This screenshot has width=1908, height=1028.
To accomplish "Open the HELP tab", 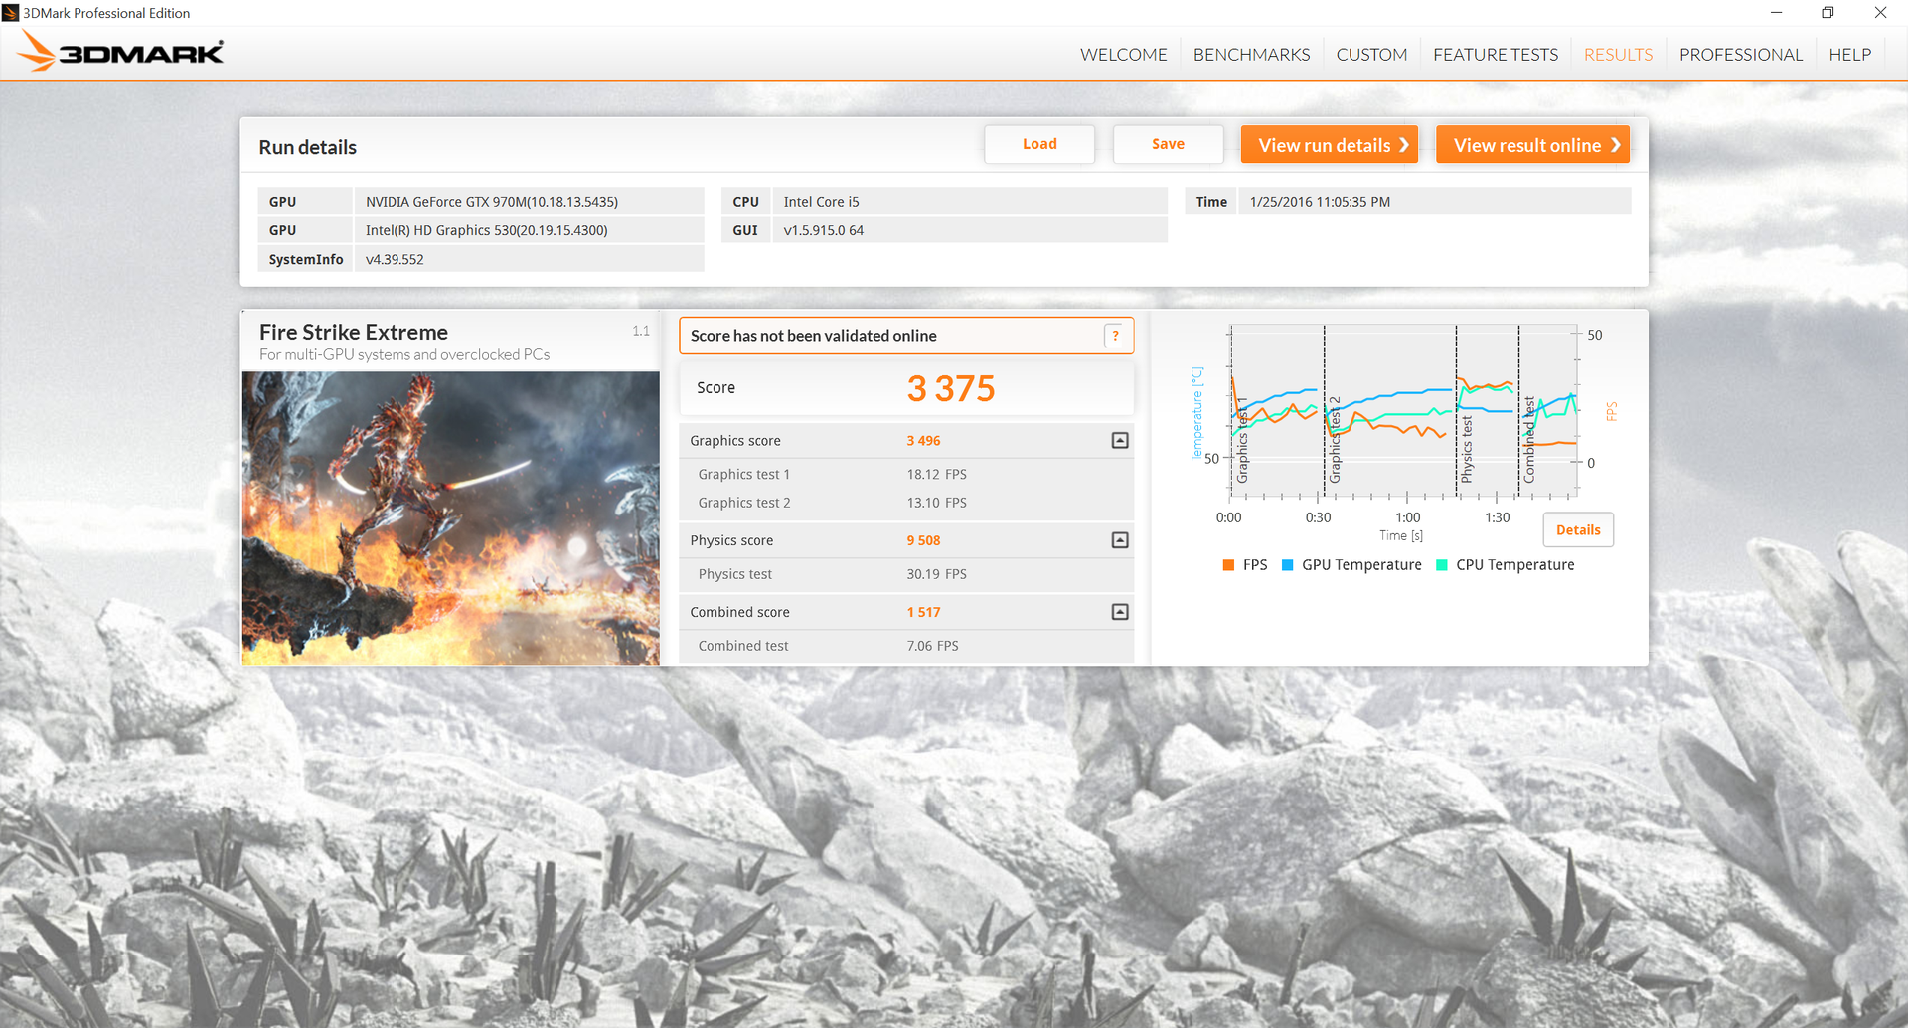I will (x=1849, y=55).
